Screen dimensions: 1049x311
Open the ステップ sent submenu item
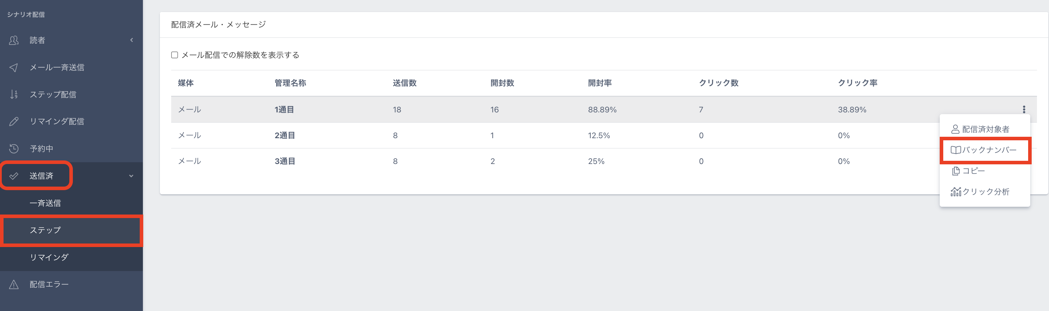click(45, 230)
